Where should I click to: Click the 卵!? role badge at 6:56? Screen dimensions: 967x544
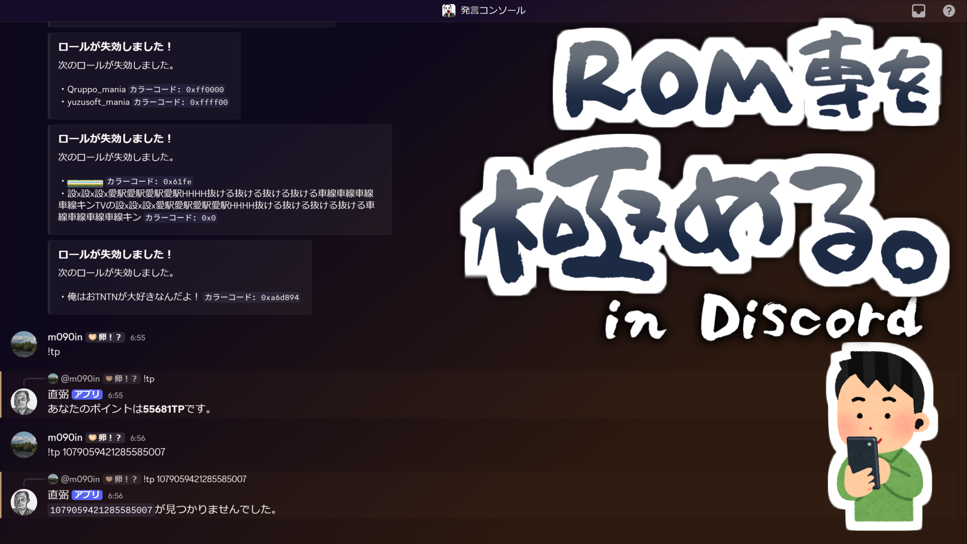(105, 438)
